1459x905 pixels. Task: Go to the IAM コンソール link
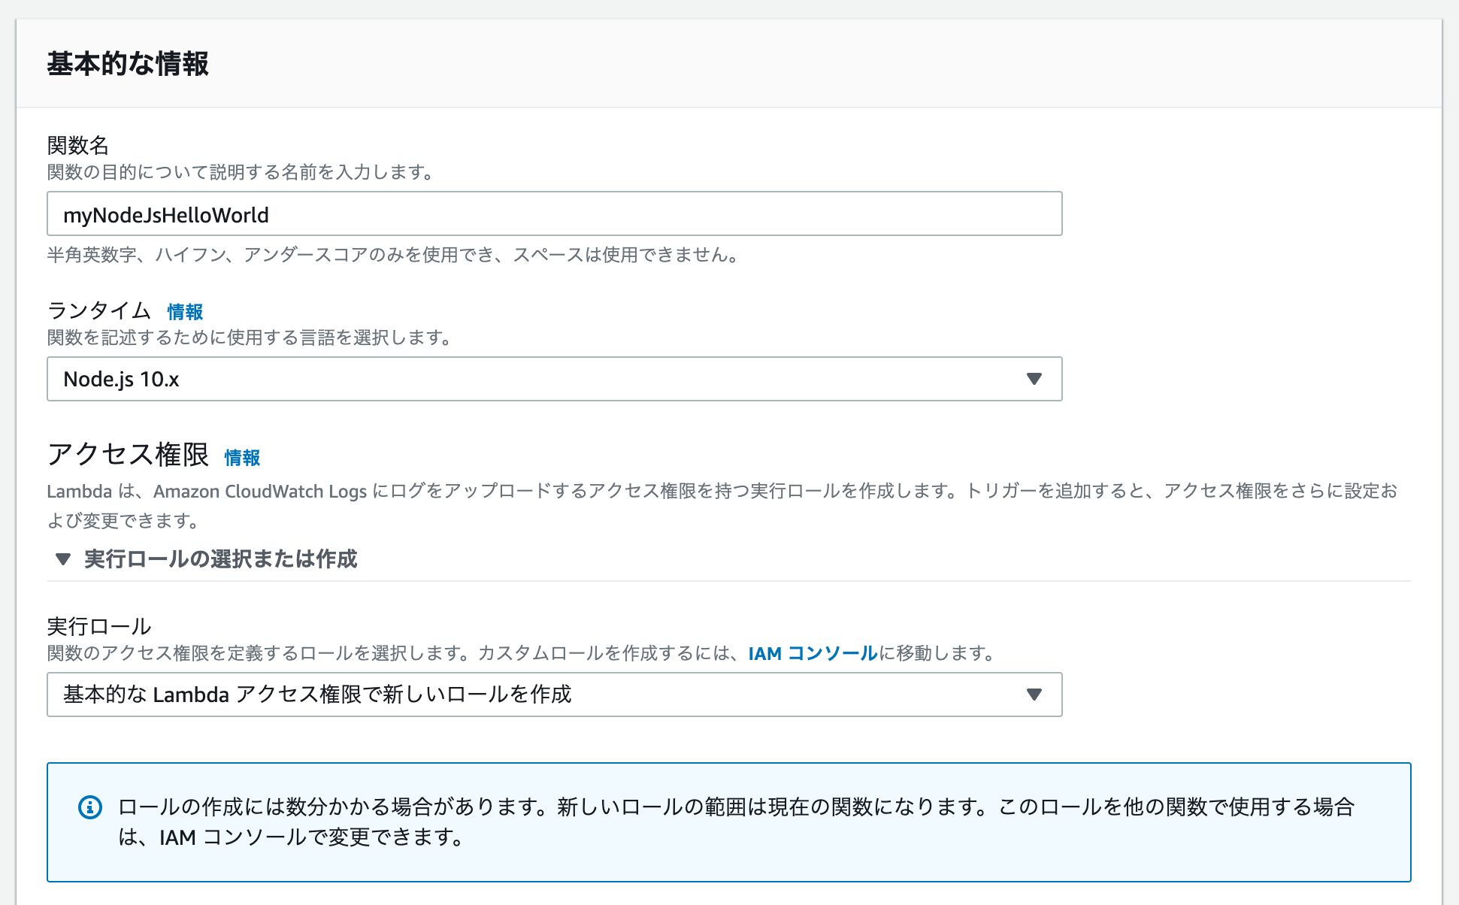click(813, 653)
